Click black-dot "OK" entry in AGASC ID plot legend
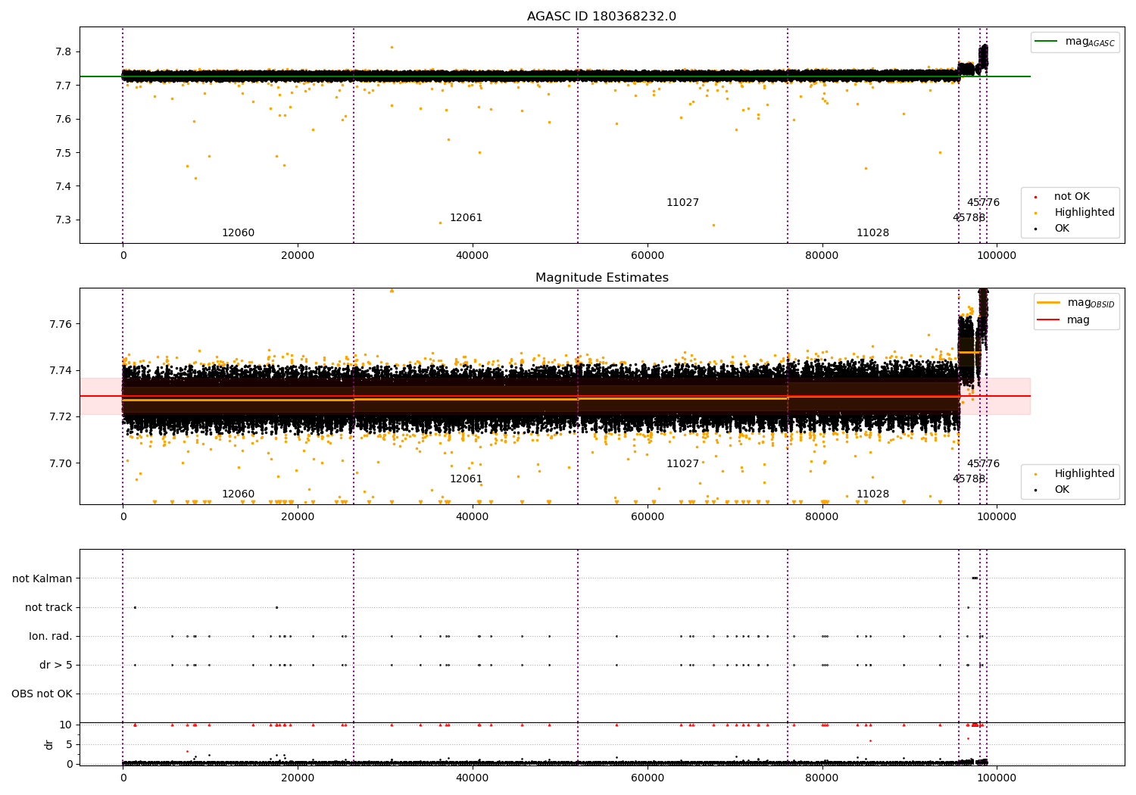Viewport: 1136px width, 795px height. [1053, 228]
